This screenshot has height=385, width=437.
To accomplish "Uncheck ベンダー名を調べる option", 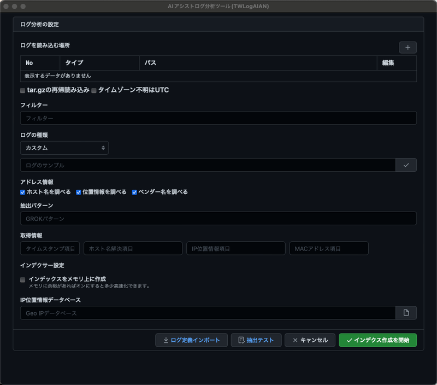I will [x=134, y=192].
